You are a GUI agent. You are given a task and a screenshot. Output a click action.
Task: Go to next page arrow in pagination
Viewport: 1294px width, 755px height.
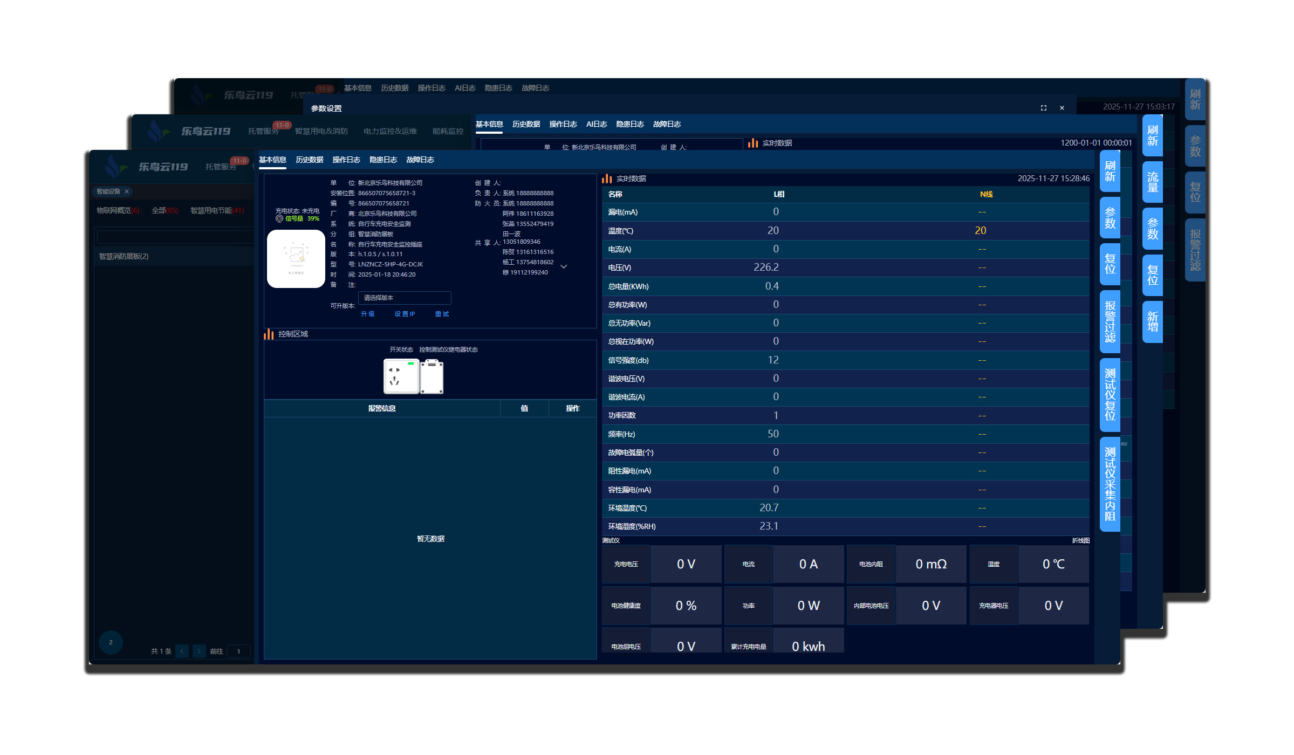[199, 651]
